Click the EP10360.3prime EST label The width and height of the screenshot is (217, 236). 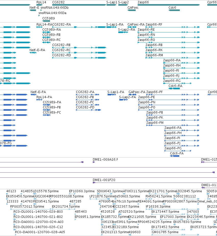click(82, 191)
